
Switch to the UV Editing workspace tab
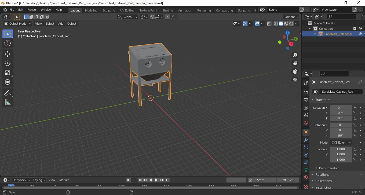coord(127,10)
